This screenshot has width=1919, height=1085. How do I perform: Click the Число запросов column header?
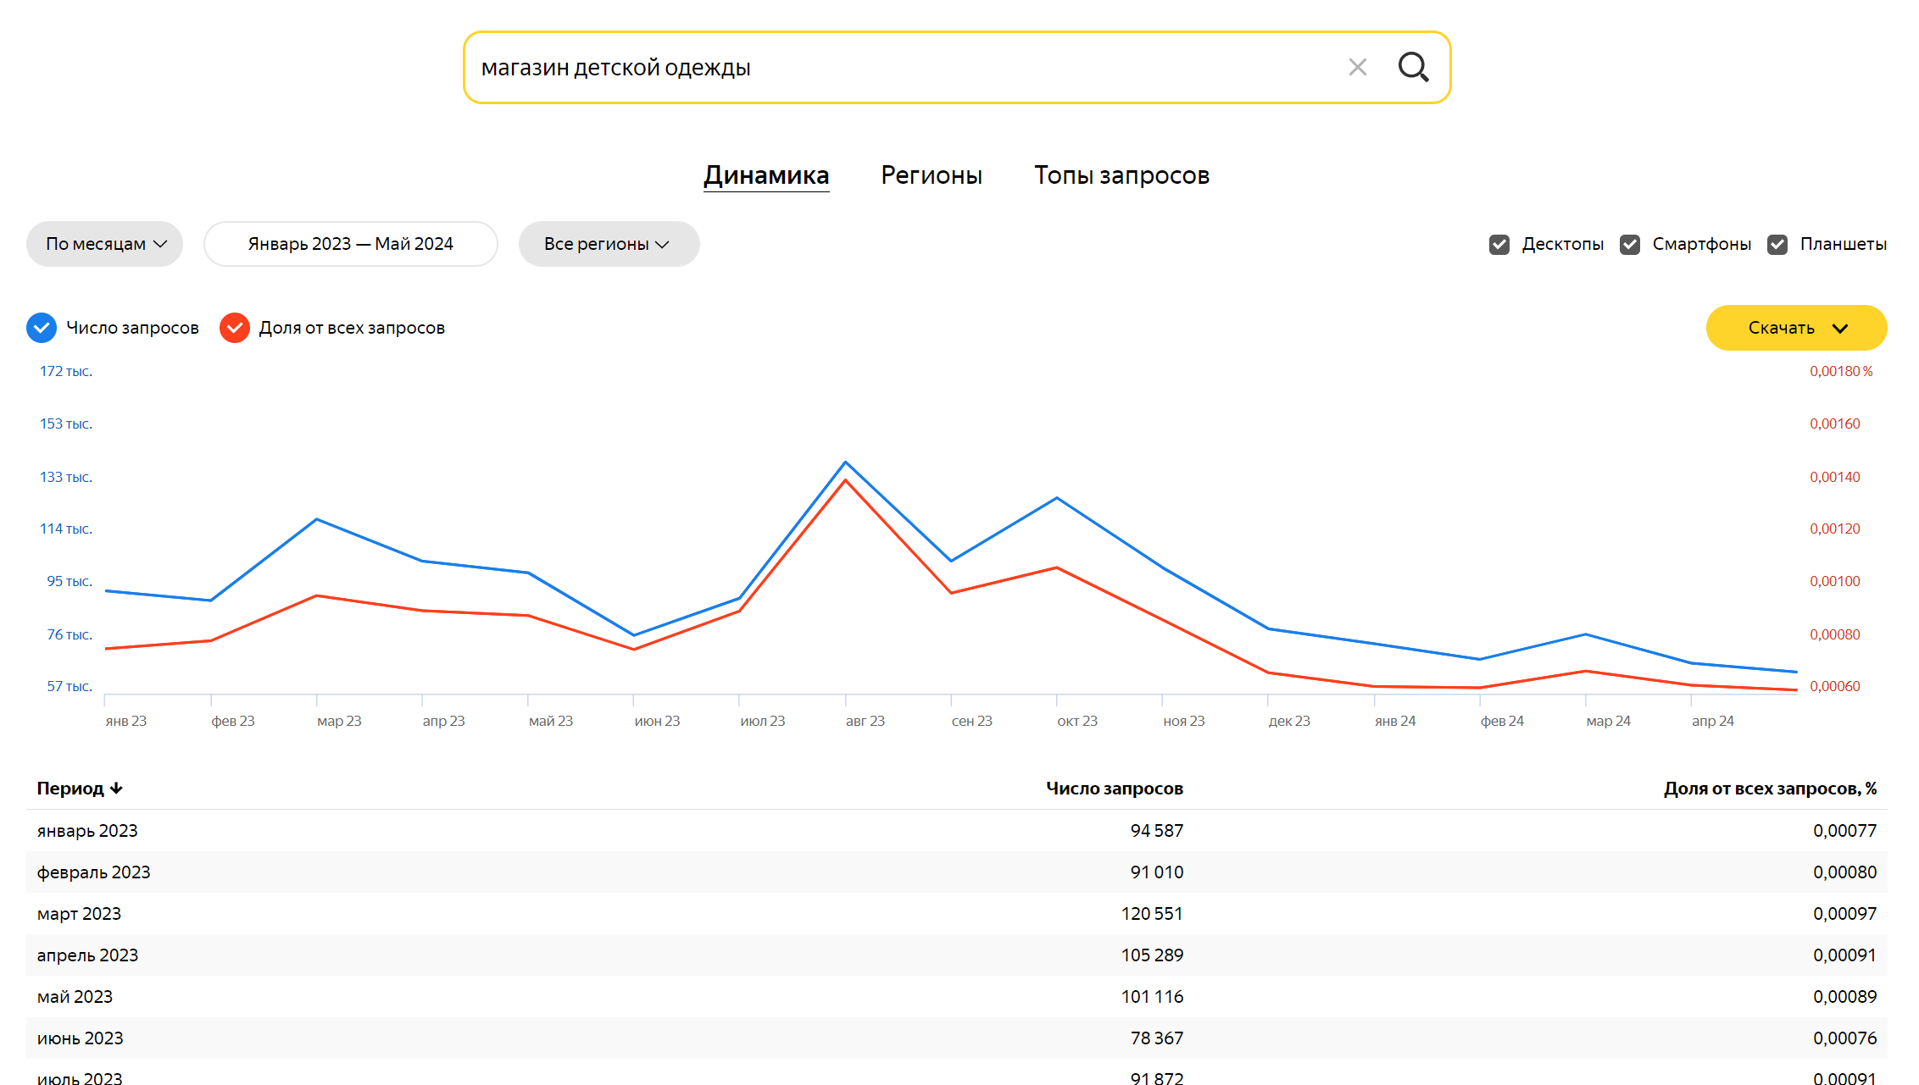pyautogui.click(x=1114, y=789)
